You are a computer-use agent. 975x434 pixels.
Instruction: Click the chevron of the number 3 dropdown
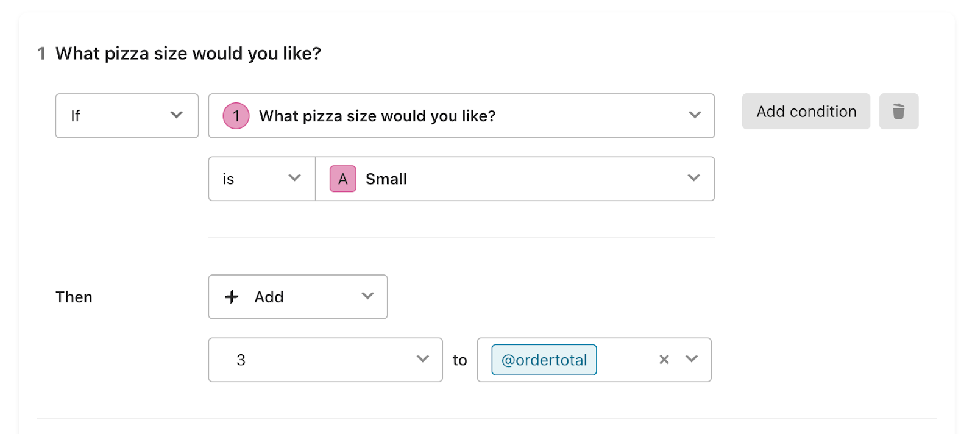tap(423, 358)
